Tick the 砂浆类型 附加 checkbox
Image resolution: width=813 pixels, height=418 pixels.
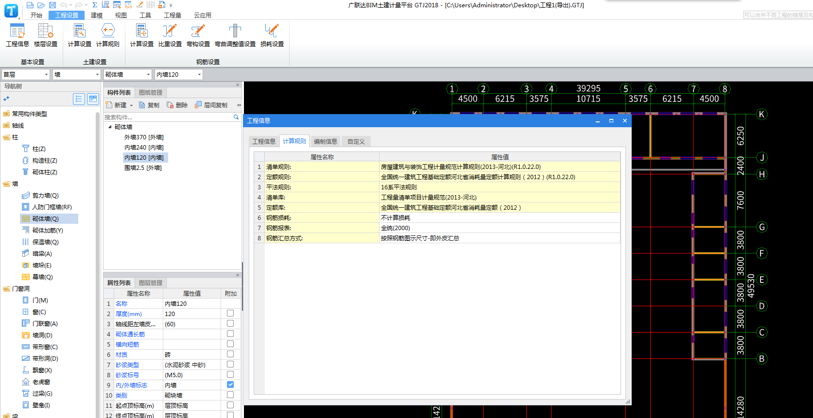[x=230, y=365]
